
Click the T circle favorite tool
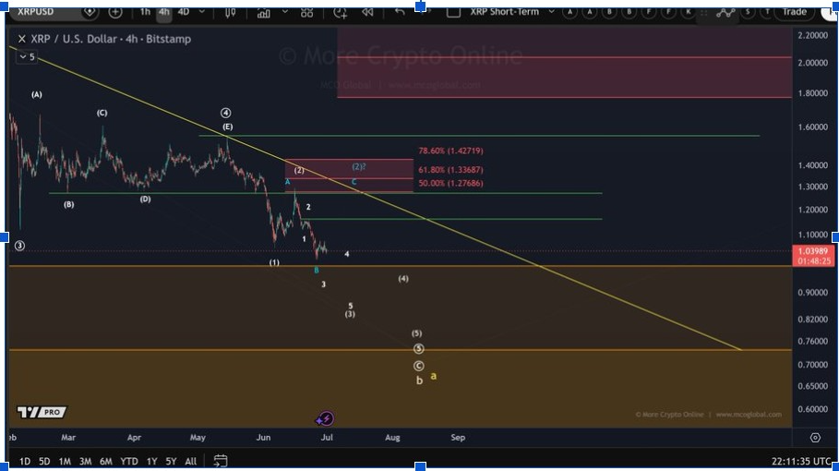(767, 12)
